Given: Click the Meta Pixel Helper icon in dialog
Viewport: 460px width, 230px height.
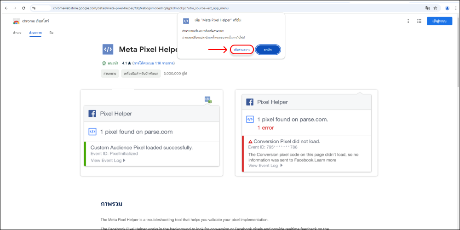Looking at the screenshot, I should [186, 21].
